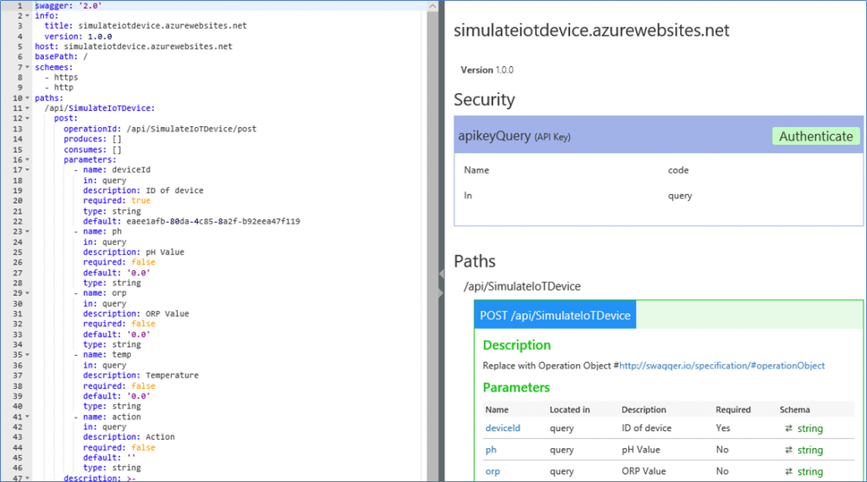Image resolution: width=867 pixels, height=482 pixels.
Task: Click the 'code' value in Security table
Action: click(678, 170)
